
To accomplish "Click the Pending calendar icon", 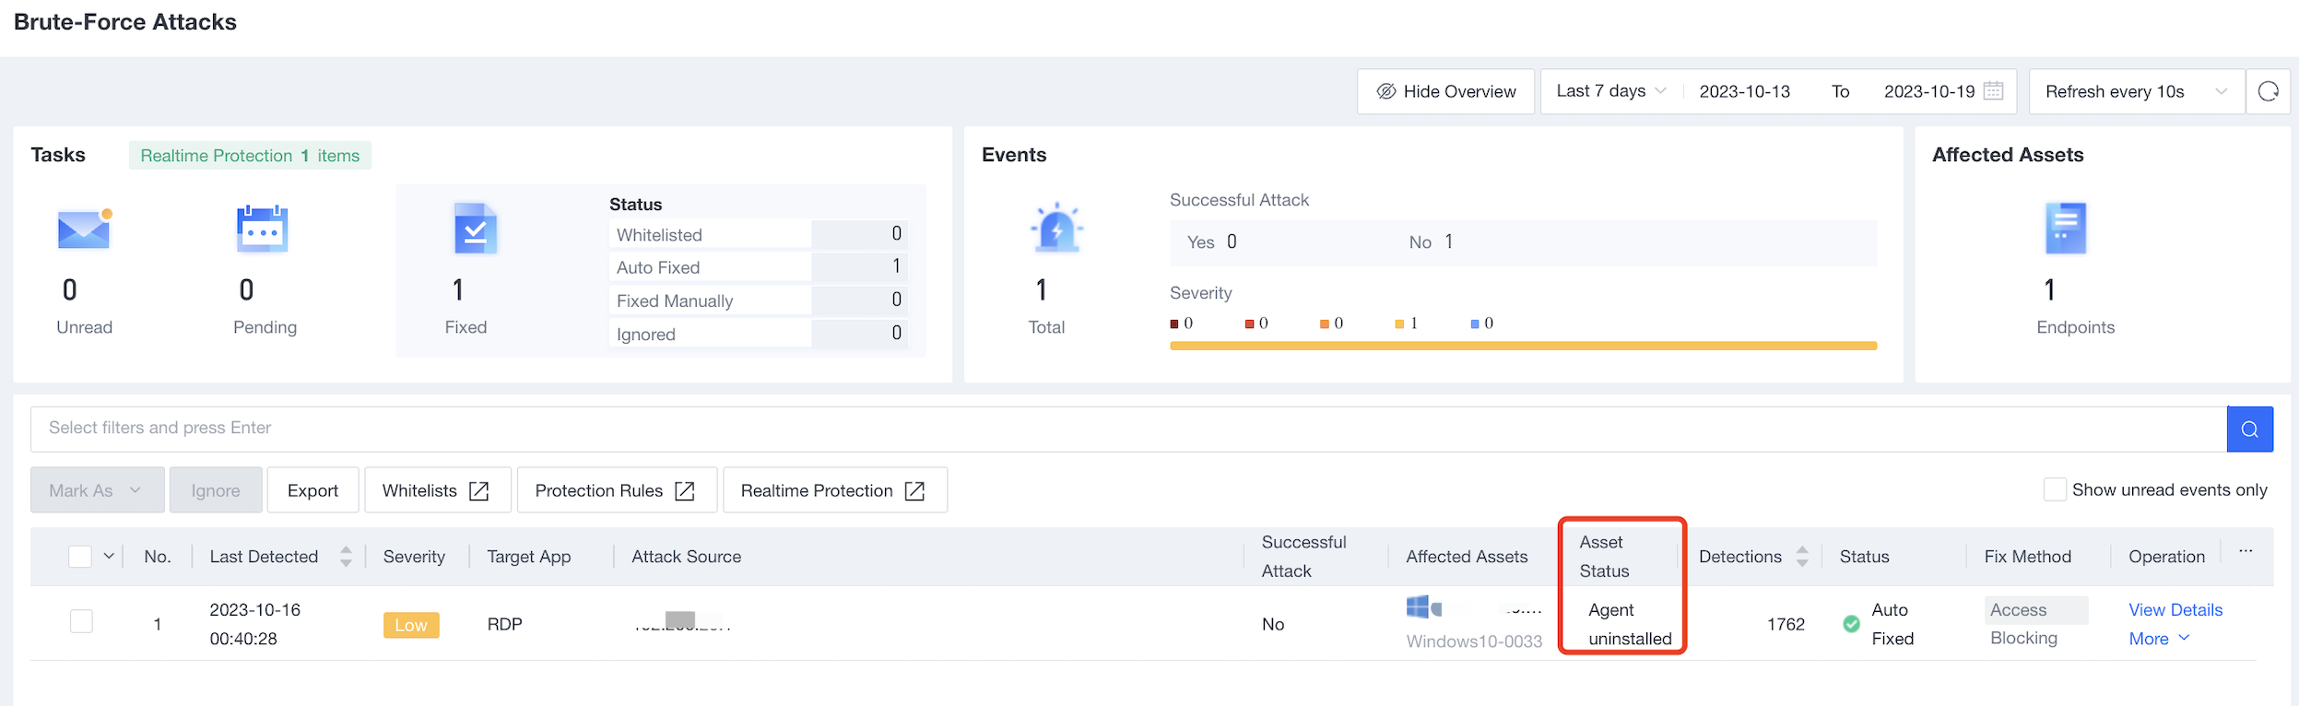I will click(263, 229).
